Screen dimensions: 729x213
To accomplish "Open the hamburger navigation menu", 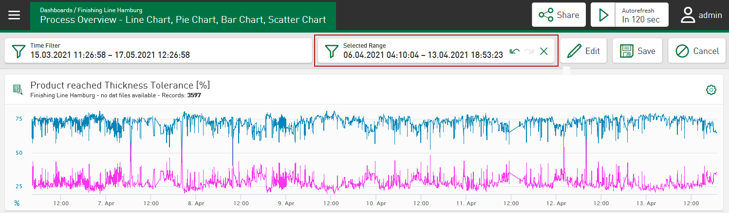I will coord(14,15).
